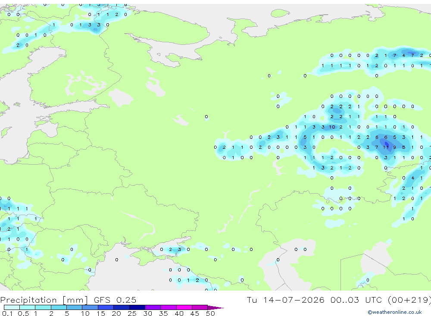Viewport: 431px width, 316px height.
Task: Click the 10–15 mm legend color box
Action: (x=90, y=307)
